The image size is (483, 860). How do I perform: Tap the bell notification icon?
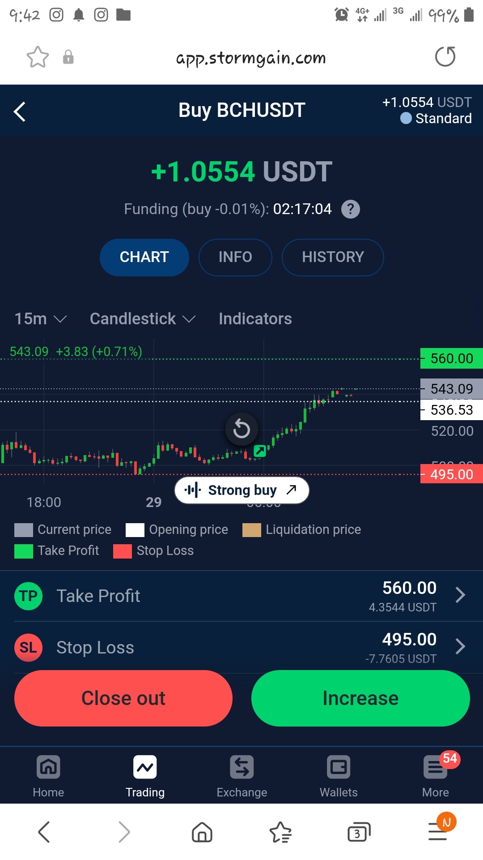(x=79, y=15)
